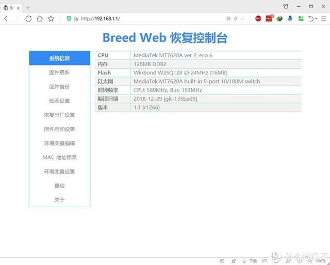Click the Flash row label
Viewport: 330px width, 265px height.
(x=104, y=73)
